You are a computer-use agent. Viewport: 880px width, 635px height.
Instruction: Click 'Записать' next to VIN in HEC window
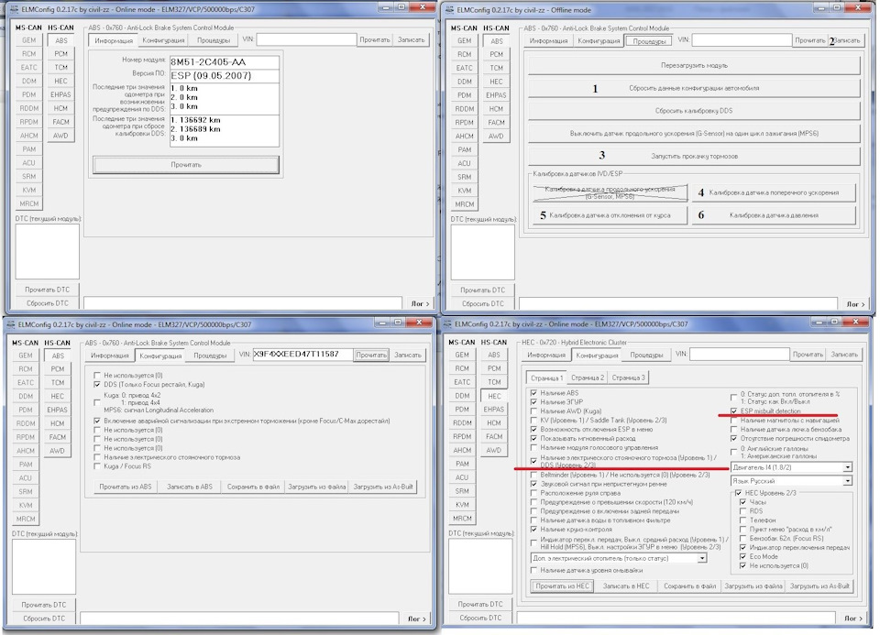click(844, 355)
